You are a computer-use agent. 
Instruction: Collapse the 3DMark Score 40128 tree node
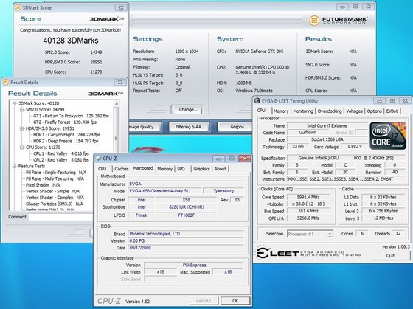pos(15,103)
